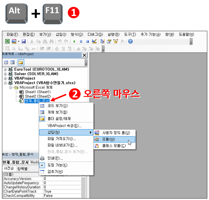Screen dimensions: 209x200
Task: Select Sheet2 (Sheet2) in the project tree
Action: click(x=38, y=96)
